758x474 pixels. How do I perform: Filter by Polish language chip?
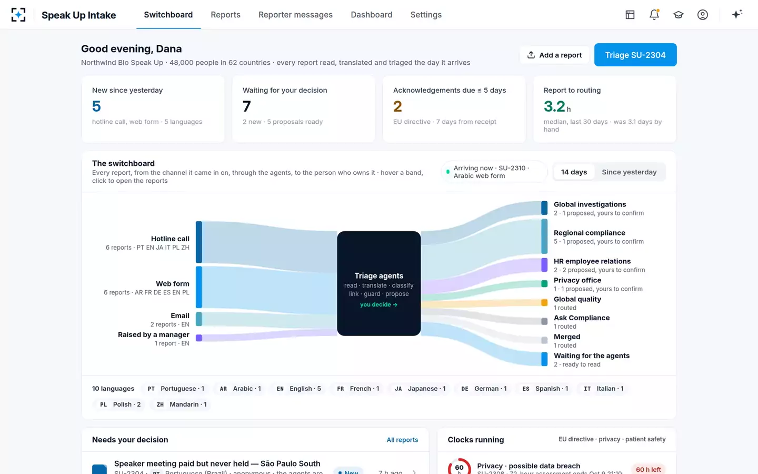click(120, 404)
